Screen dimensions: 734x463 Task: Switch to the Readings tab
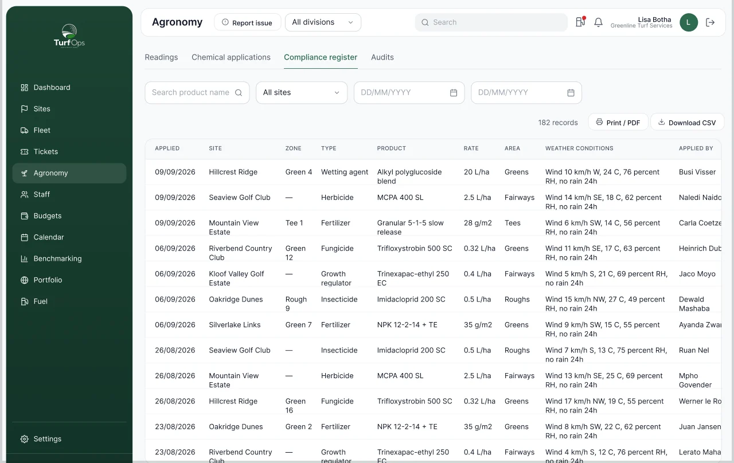(161, 57)
